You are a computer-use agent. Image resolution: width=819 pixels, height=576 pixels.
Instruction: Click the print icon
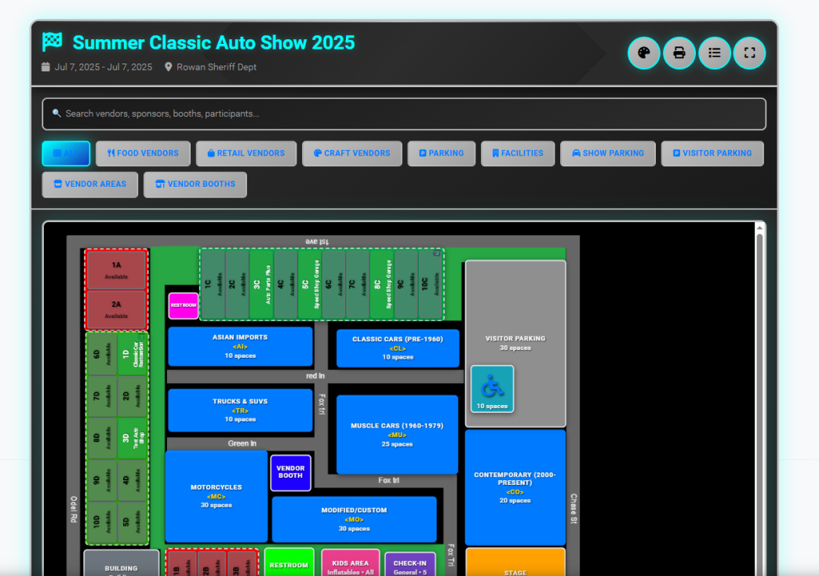pos(679,53)
